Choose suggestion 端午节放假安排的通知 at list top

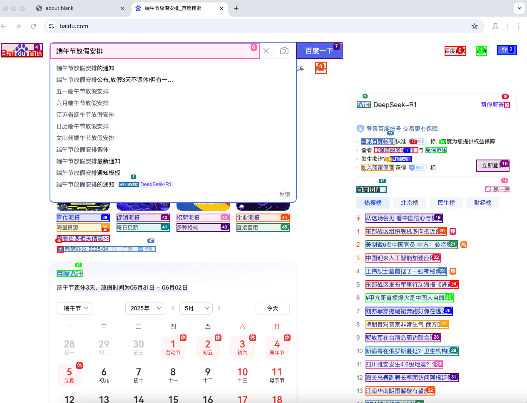[x=173, y=68]
